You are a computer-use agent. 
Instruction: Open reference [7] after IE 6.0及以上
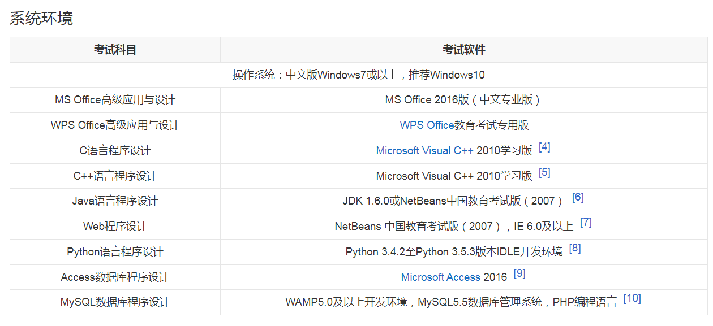pos(586,223)
